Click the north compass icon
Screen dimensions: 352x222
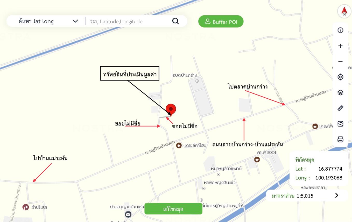tap(344, 11)
